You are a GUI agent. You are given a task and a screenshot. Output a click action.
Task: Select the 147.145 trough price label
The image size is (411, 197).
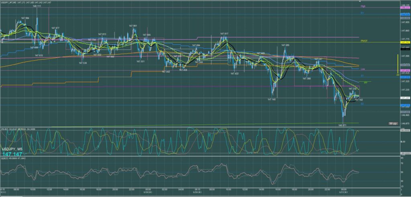(272, 99)
